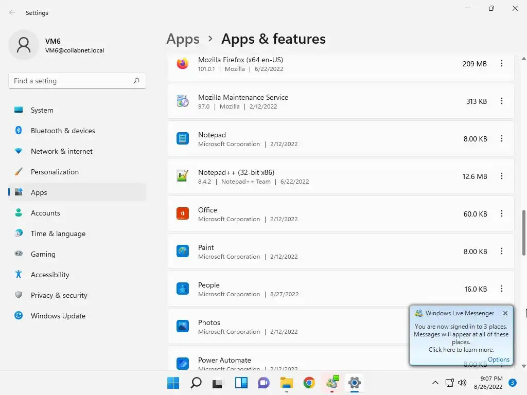Open more options for Office

501,213
